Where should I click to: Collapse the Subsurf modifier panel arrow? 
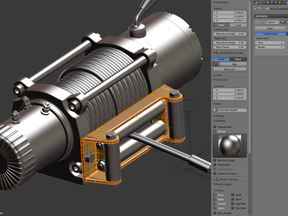click(257, 22)
